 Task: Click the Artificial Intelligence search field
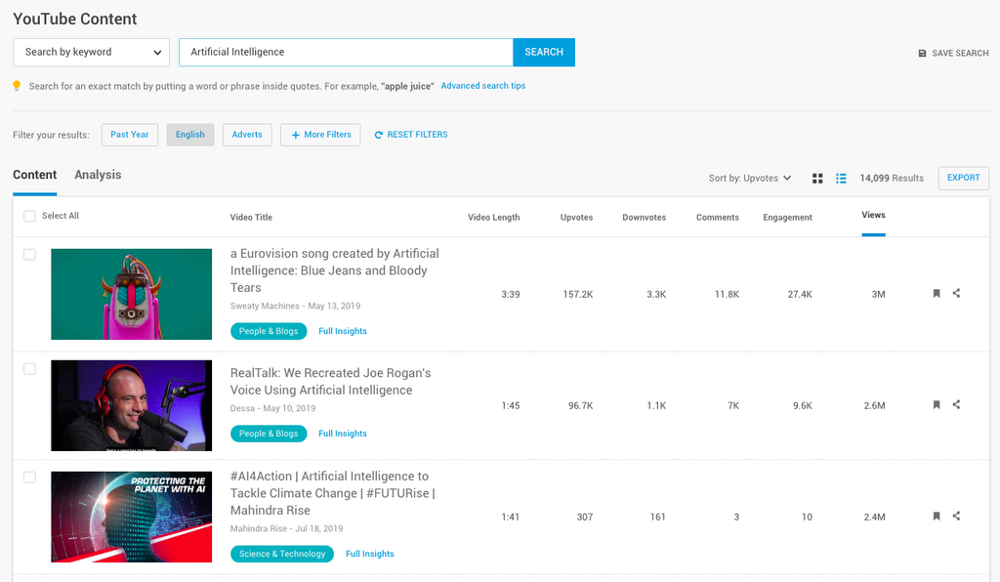(x=346, y=53)
